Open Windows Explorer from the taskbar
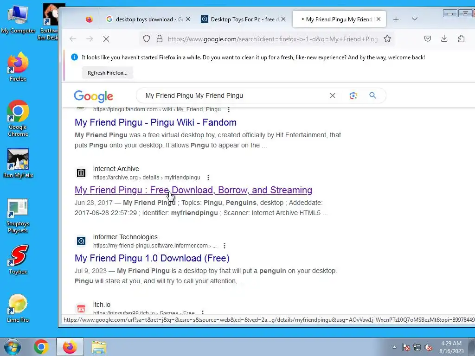The image size is (475, 356). pos(99,347)
